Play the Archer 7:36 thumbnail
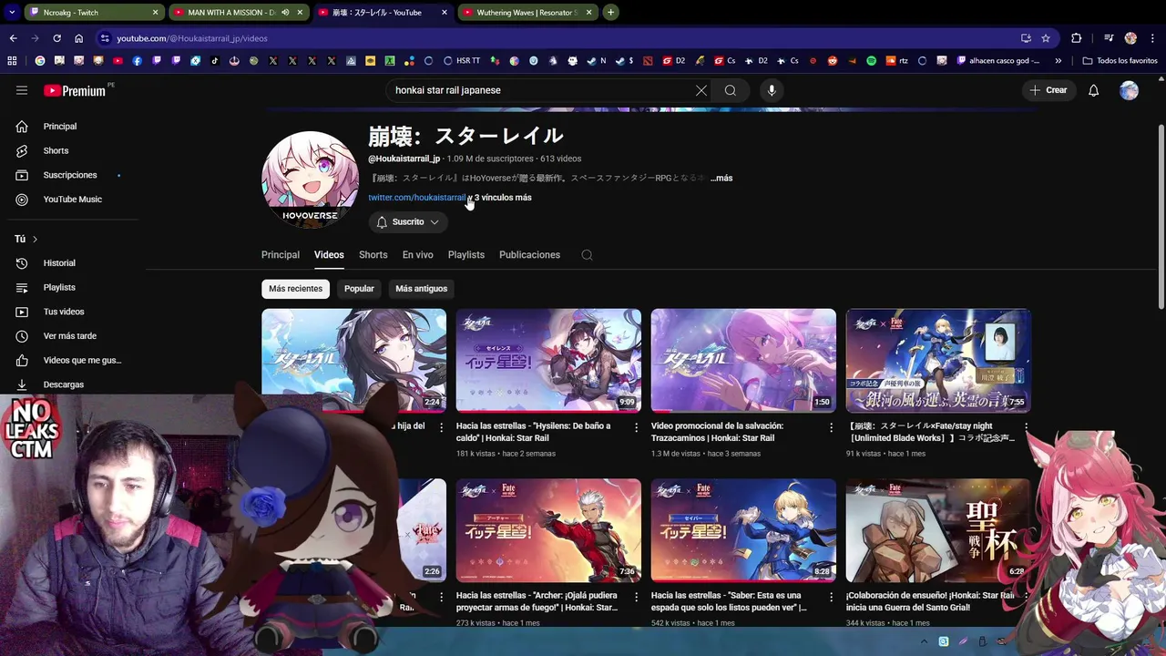 pos(548,530)
